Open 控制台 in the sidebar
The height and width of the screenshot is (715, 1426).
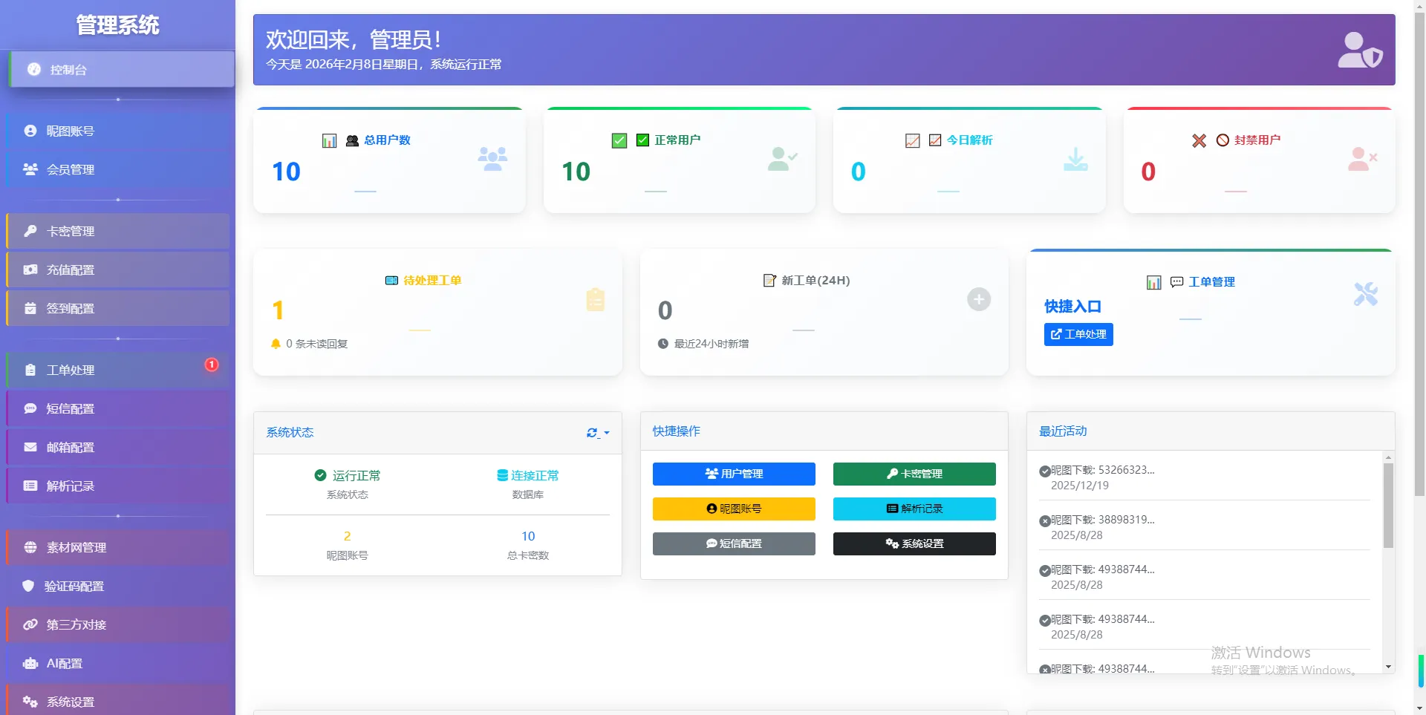(x=121, y=70)
